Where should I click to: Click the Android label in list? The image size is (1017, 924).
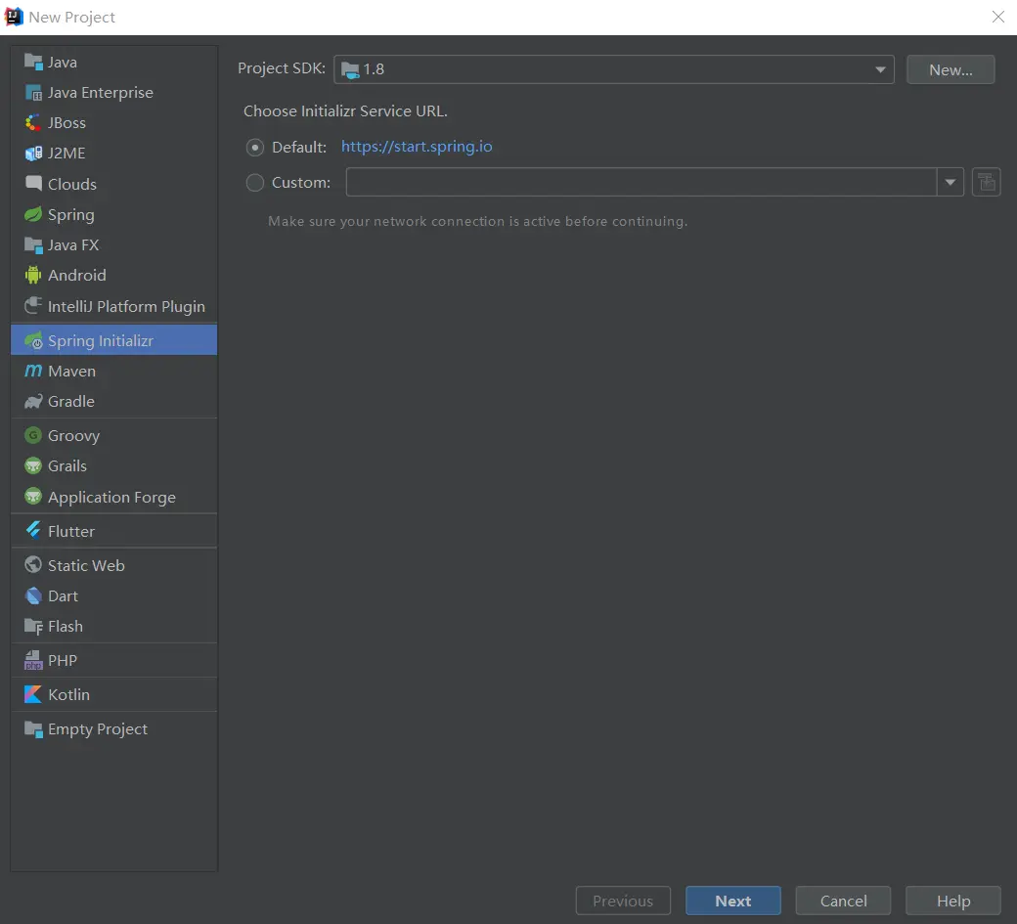click(x=77, y=276)
